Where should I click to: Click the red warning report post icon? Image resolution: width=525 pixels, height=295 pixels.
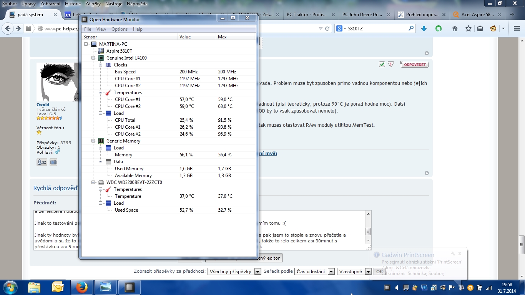click(391, 65)
